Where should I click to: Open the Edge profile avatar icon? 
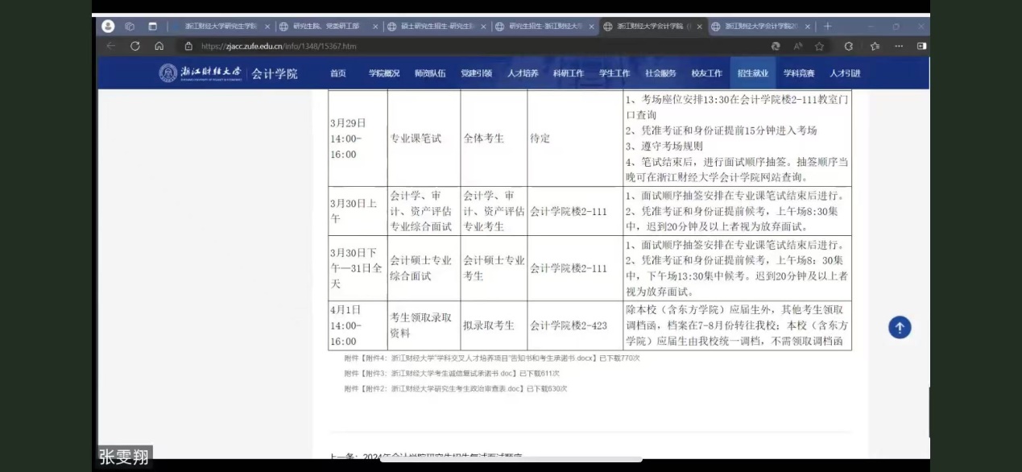pyautogui.click(x=109, y=27)
